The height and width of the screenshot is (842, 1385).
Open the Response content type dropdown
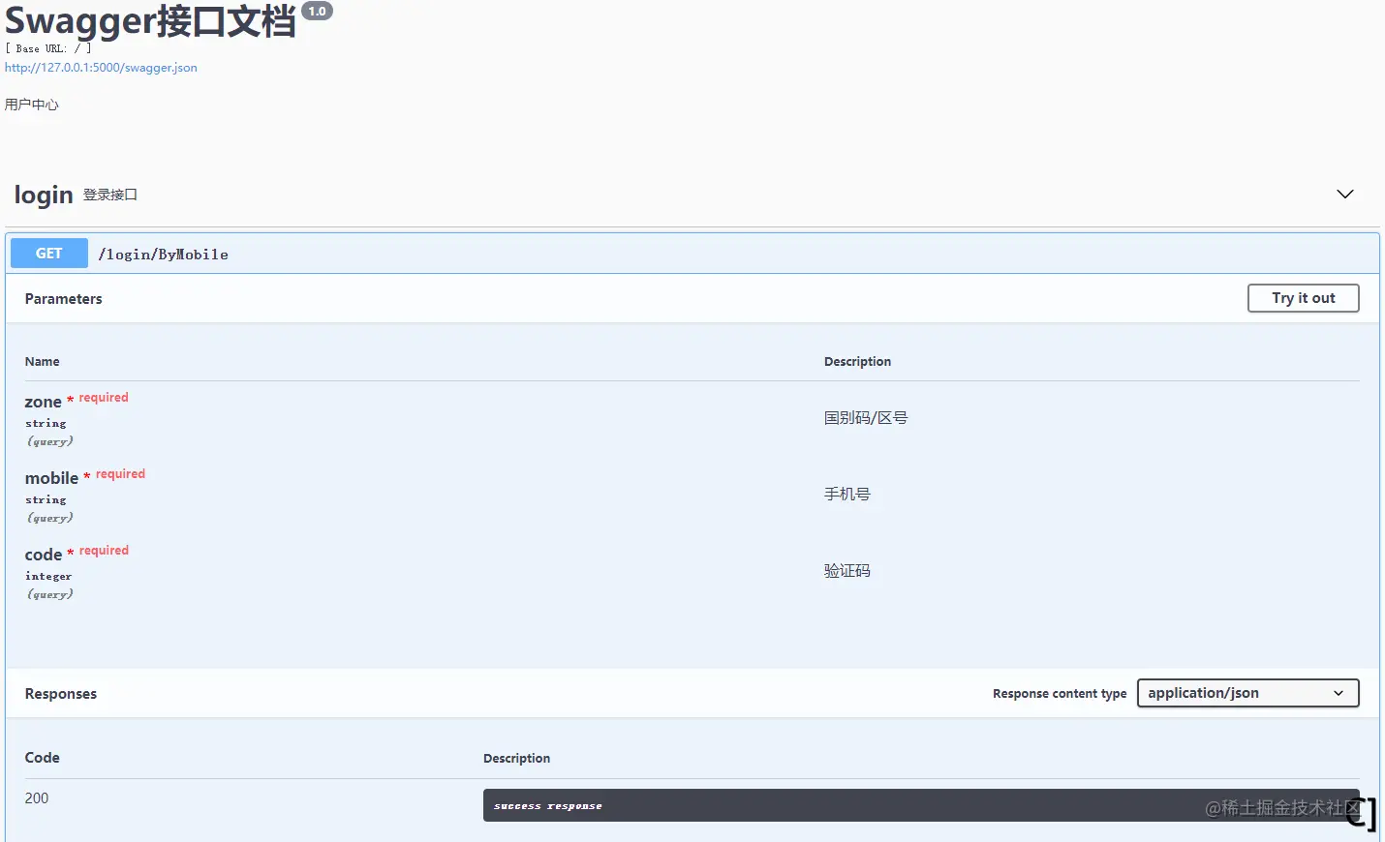(x=1247, y=693)
